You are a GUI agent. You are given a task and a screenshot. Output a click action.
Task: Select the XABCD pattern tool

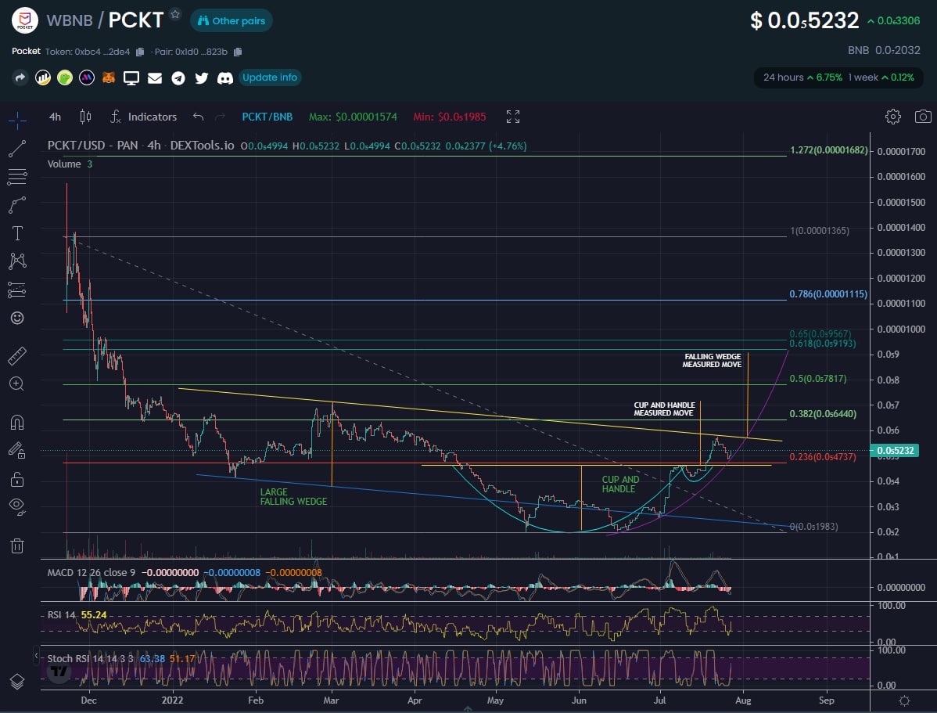[17, 261]
